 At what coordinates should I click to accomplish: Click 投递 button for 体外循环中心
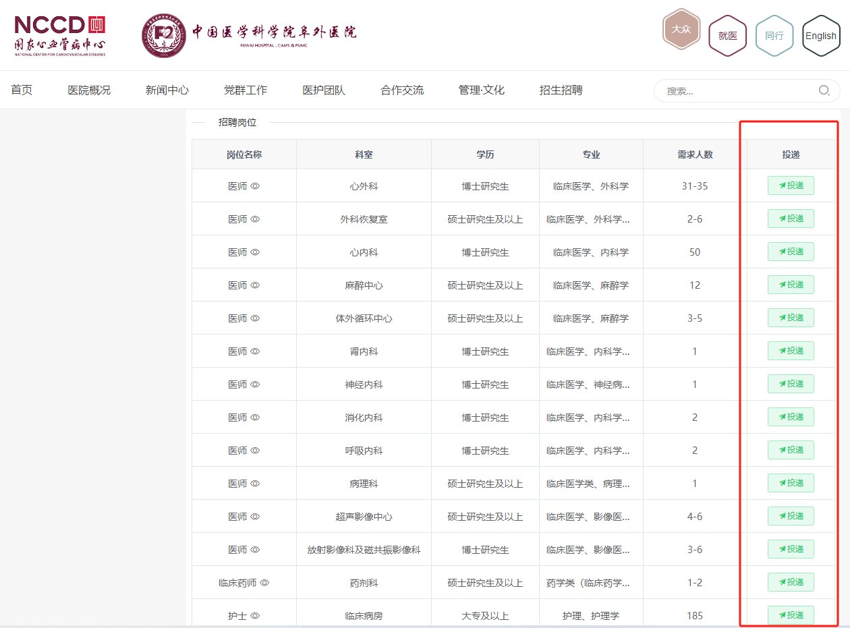click(791, 318)
